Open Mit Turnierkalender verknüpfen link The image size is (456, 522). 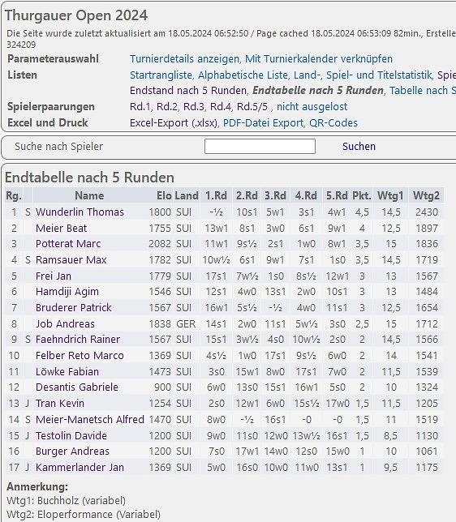(x=319, y=59)
